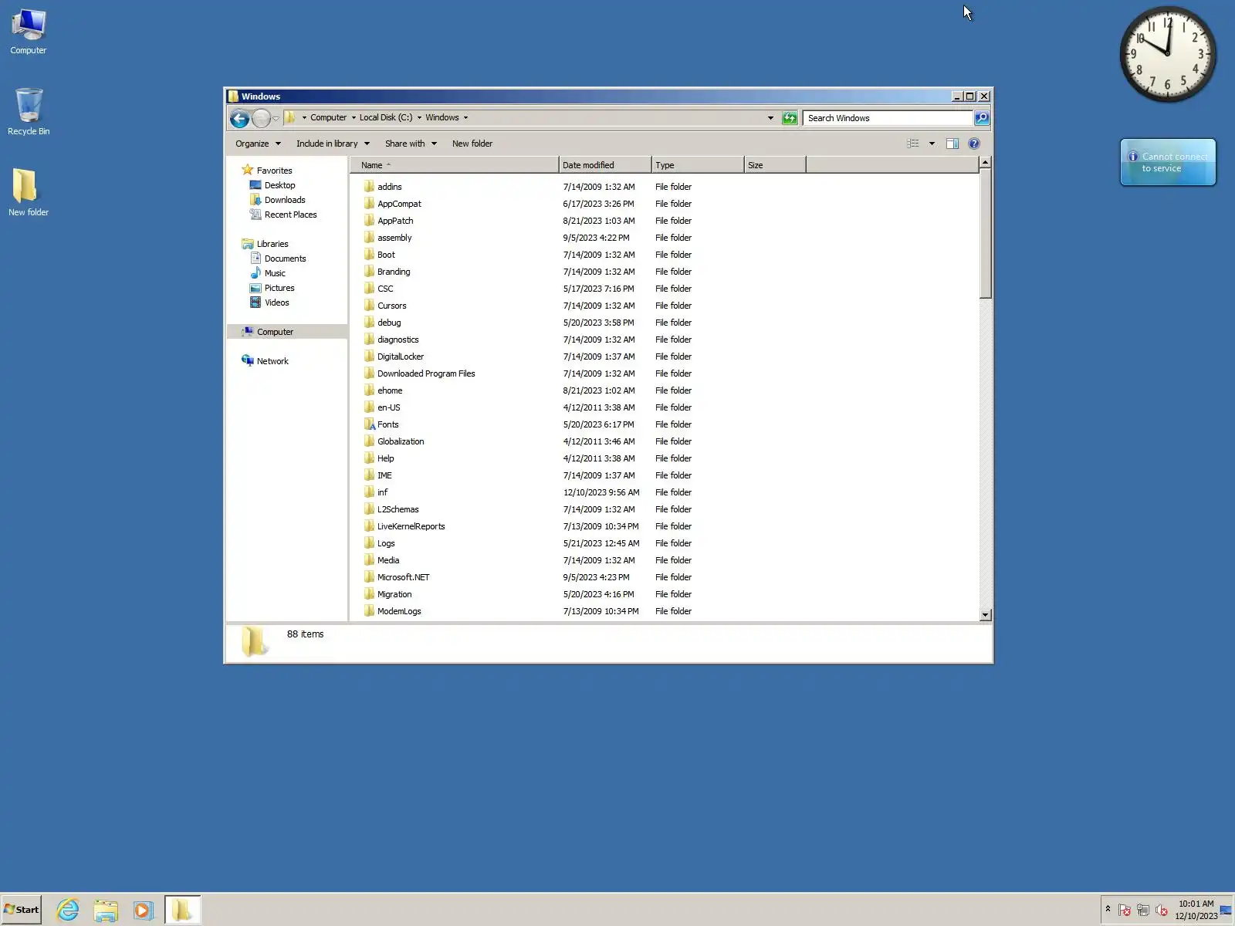
Task: Click the desktop clock gadget
Action: [x=1167, y=54]
